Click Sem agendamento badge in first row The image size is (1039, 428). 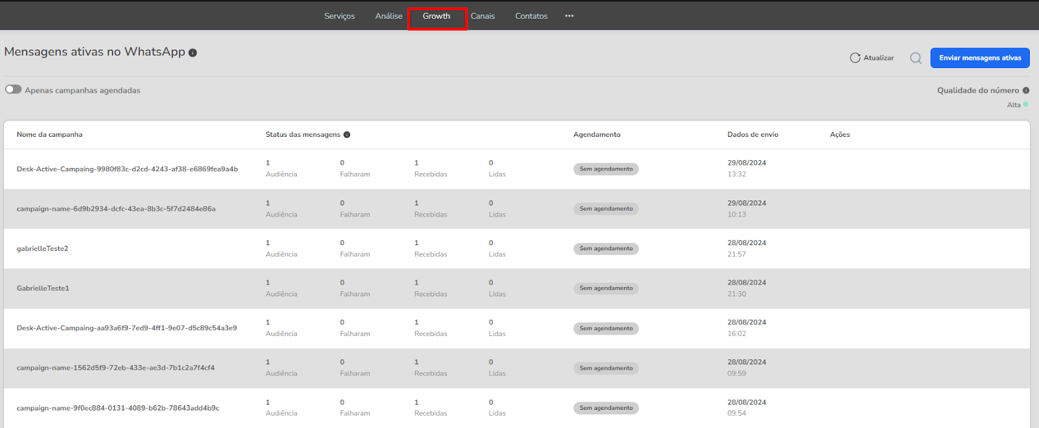coord(606,169)
